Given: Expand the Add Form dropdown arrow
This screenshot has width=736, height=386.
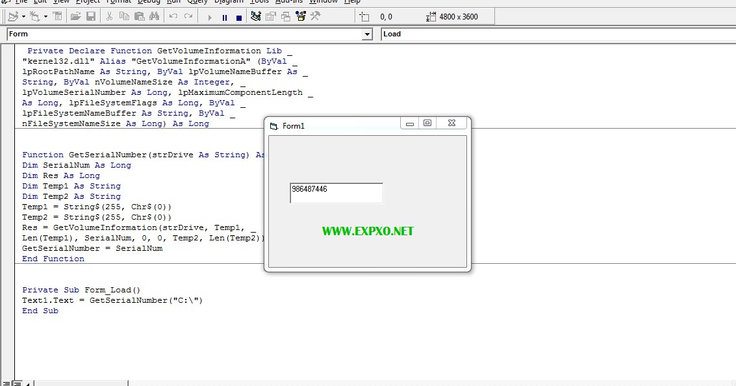Looking at the screenshot, I should pyautogui.click(x=46, y=16).
